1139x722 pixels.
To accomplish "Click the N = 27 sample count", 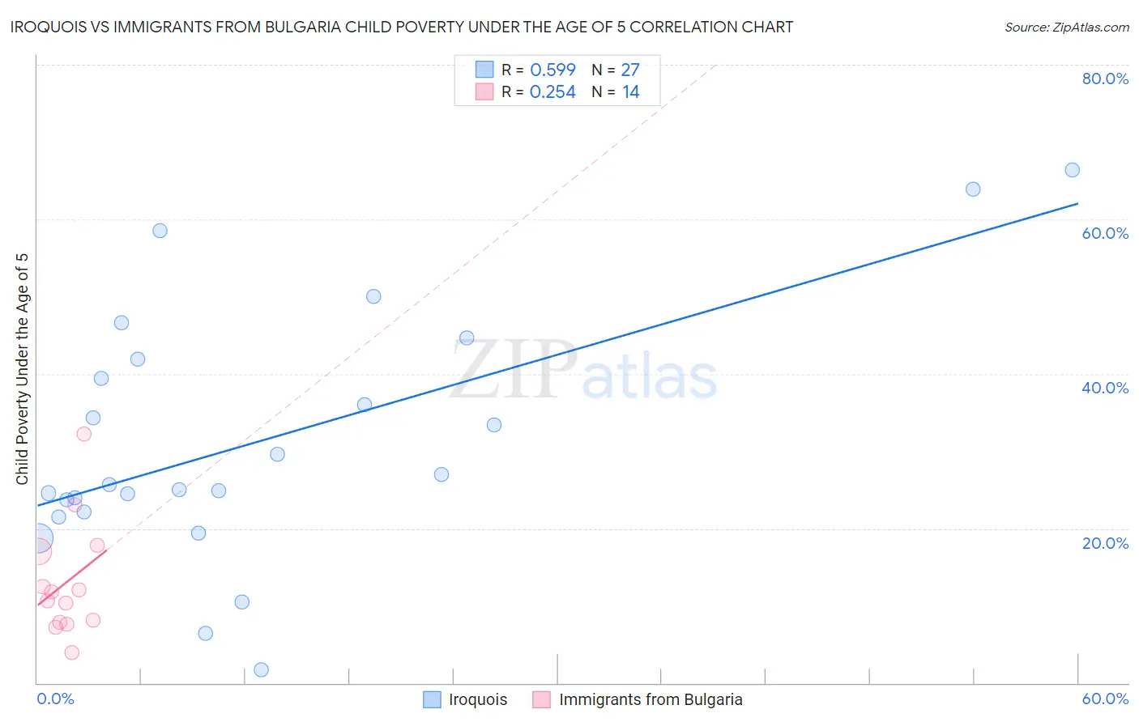I will [x=616, y=70].
